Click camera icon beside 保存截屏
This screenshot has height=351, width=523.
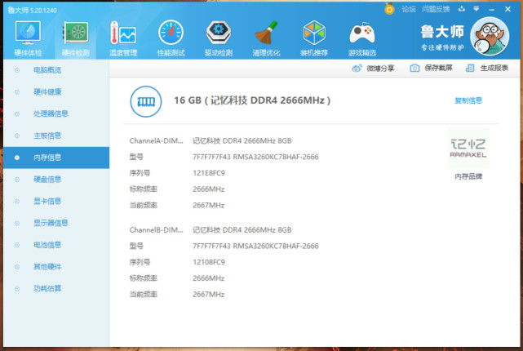(x=414, y=68)
